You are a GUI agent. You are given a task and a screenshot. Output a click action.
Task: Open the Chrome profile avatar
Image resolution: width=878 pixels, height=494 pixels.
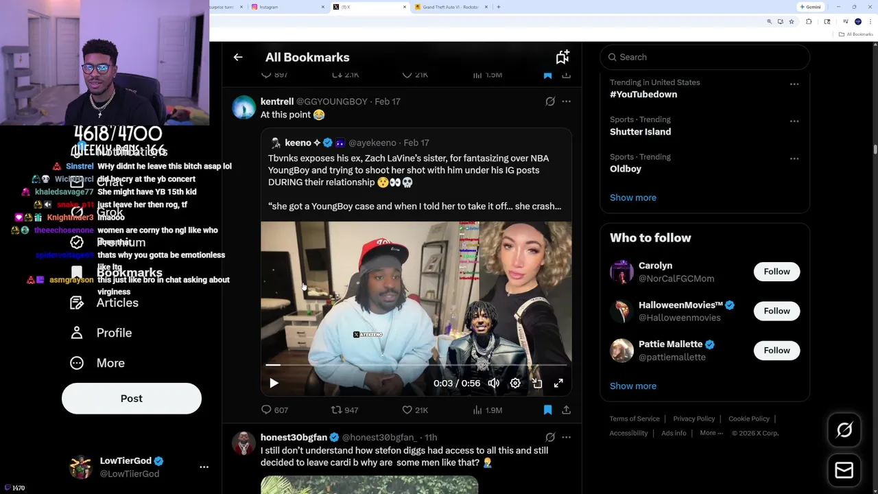coord(858,22)
